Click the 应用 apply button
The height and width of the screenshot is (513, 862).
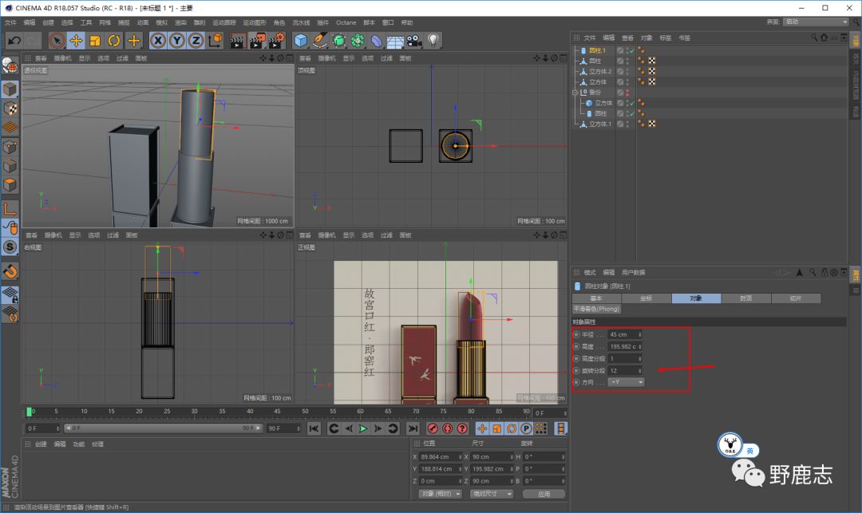pos(544,494)
